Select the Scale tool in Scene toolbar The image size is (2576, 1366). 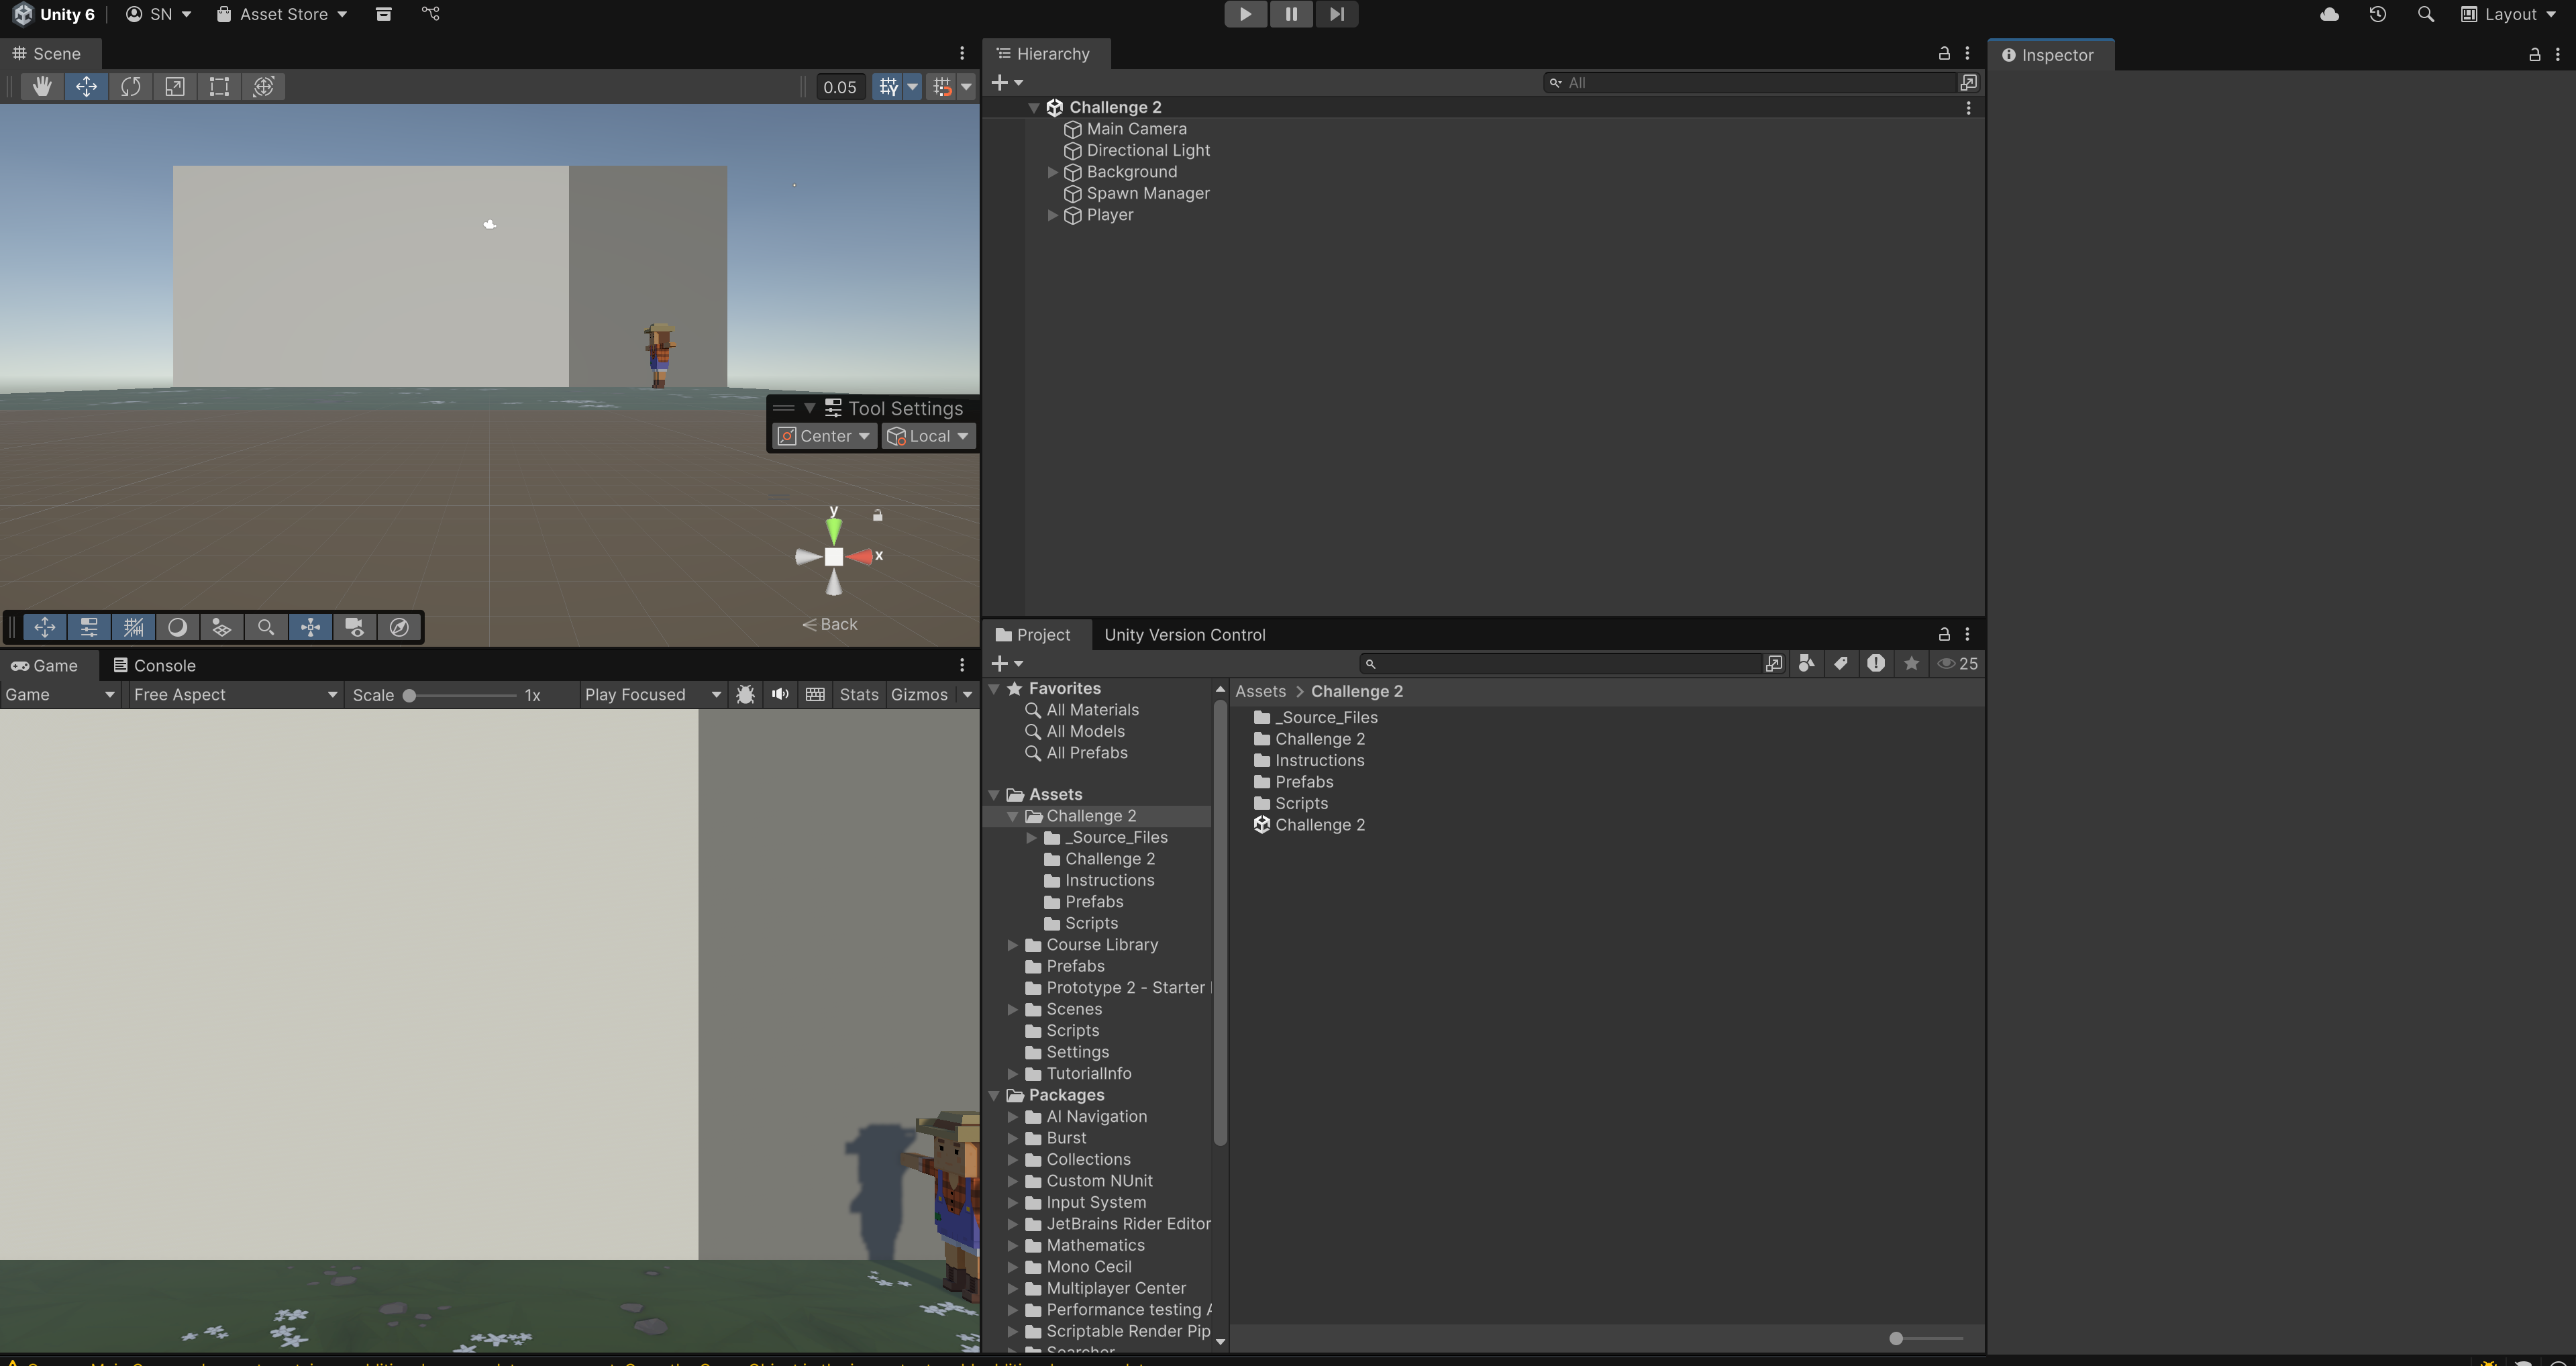[175, 86]
